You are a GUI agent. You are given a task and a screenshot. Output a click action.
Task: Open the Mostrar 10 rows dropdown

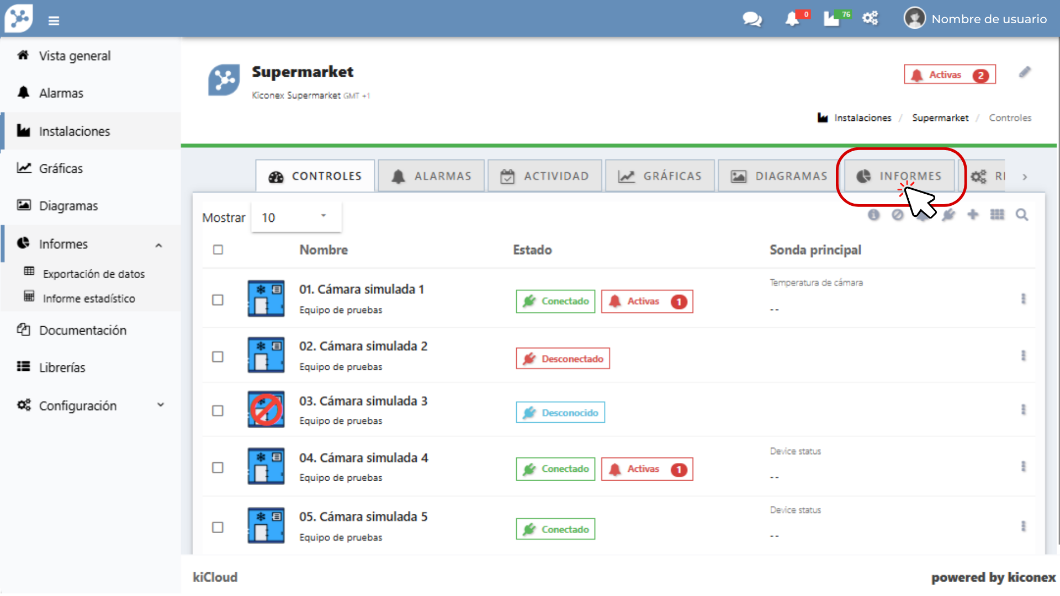click(296, 217)
